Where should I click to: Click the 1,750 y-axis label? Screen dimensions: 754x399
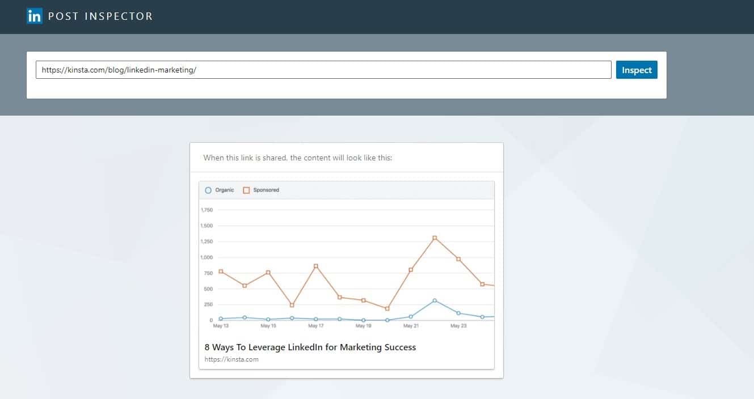click(206, 210)
